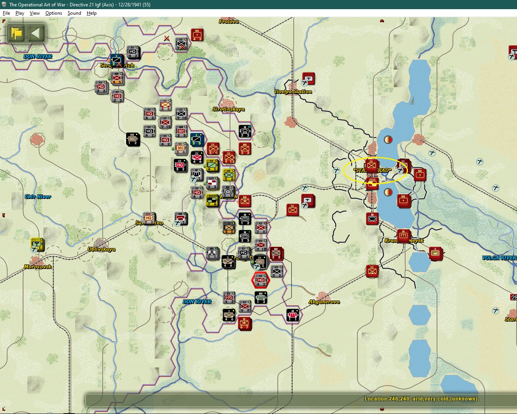Click the Ilovlya Station label
This screenshot has width=517, height=414.
tap(293, 92)
